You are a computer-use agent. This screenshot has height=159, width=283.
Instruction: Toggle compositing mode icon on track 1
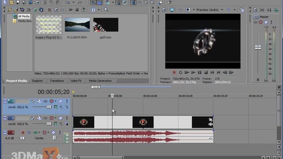pos(56,107)
